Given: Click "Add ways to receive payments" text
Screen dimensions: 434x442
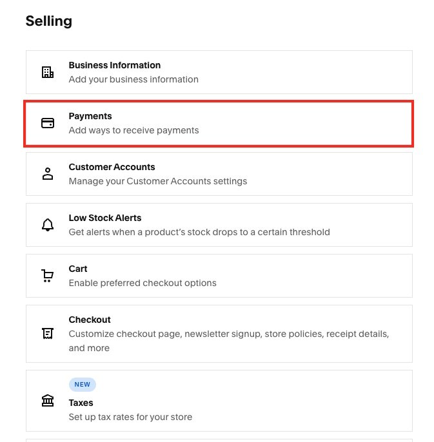Looking at the screenshot, I should [133, 130].
